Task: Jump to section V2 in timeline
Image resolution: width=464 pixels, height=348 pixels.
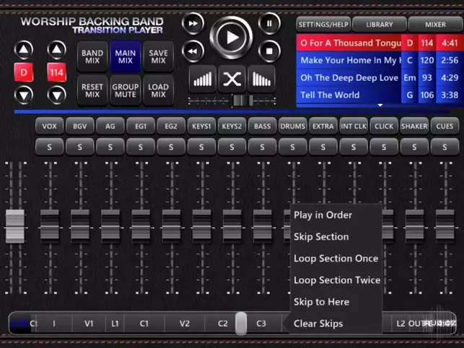Action: [184, 323]
